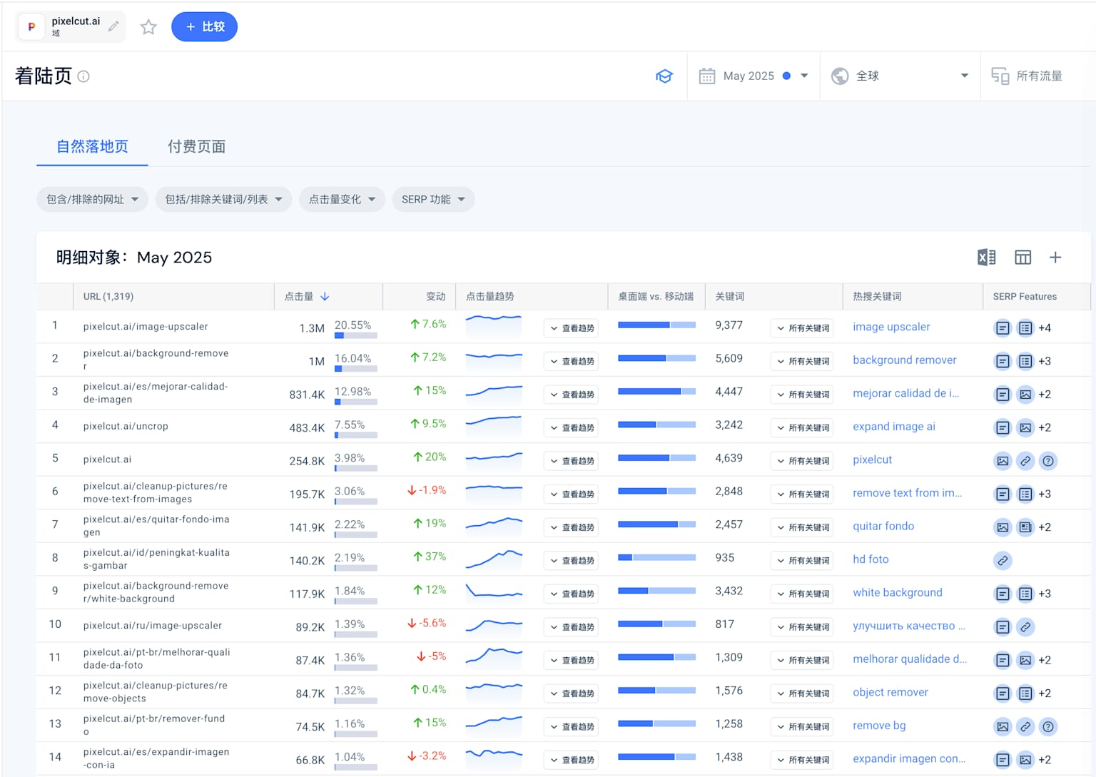
Task: Open the column settings table icon
Action: coord(1023,258)
